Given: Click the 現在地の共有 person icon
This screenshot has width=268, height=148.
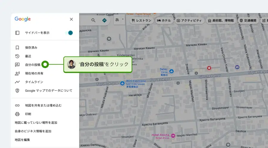Looking at the screenshot, I should 17,73.
